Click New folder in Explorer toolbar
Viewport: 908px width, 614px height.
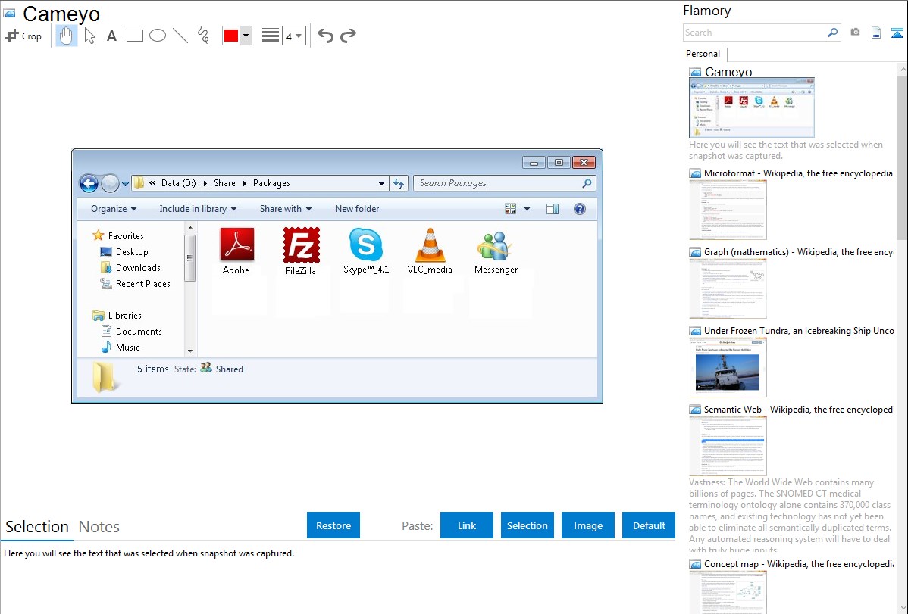[357, 209]
